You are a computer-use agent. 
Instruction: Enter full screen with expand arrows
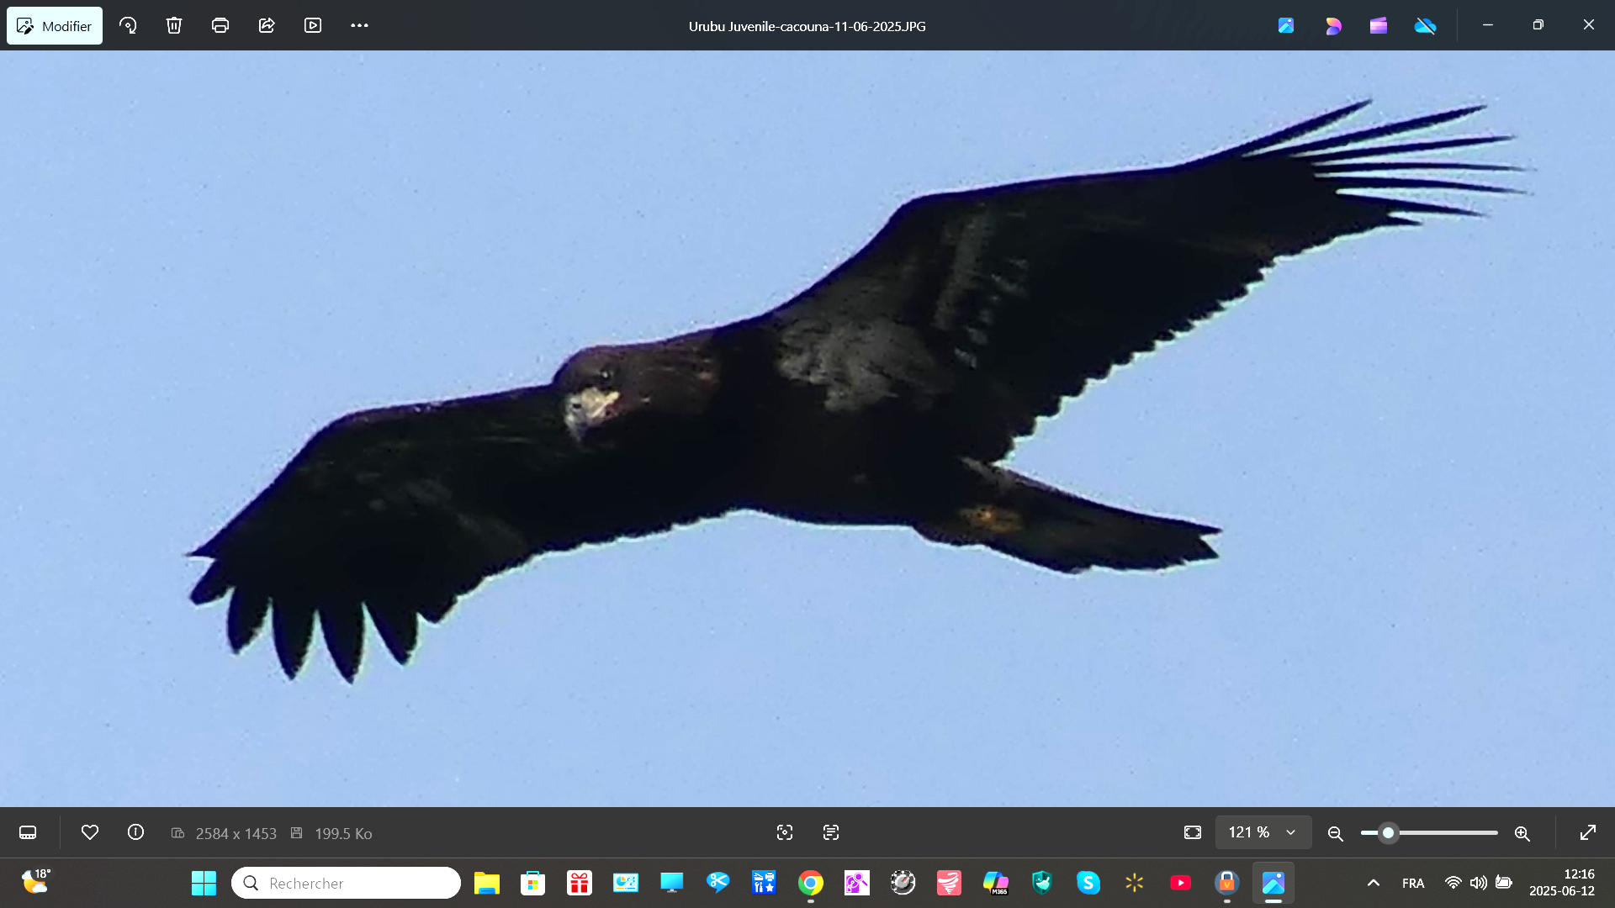[1587, 832]
